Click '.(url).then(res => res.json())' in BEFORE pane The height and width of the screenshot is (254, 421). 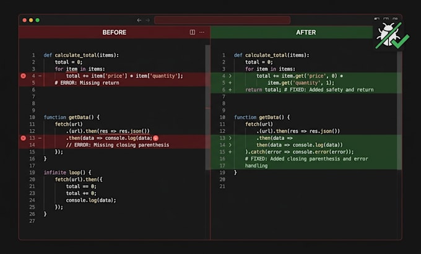point(108,131)
